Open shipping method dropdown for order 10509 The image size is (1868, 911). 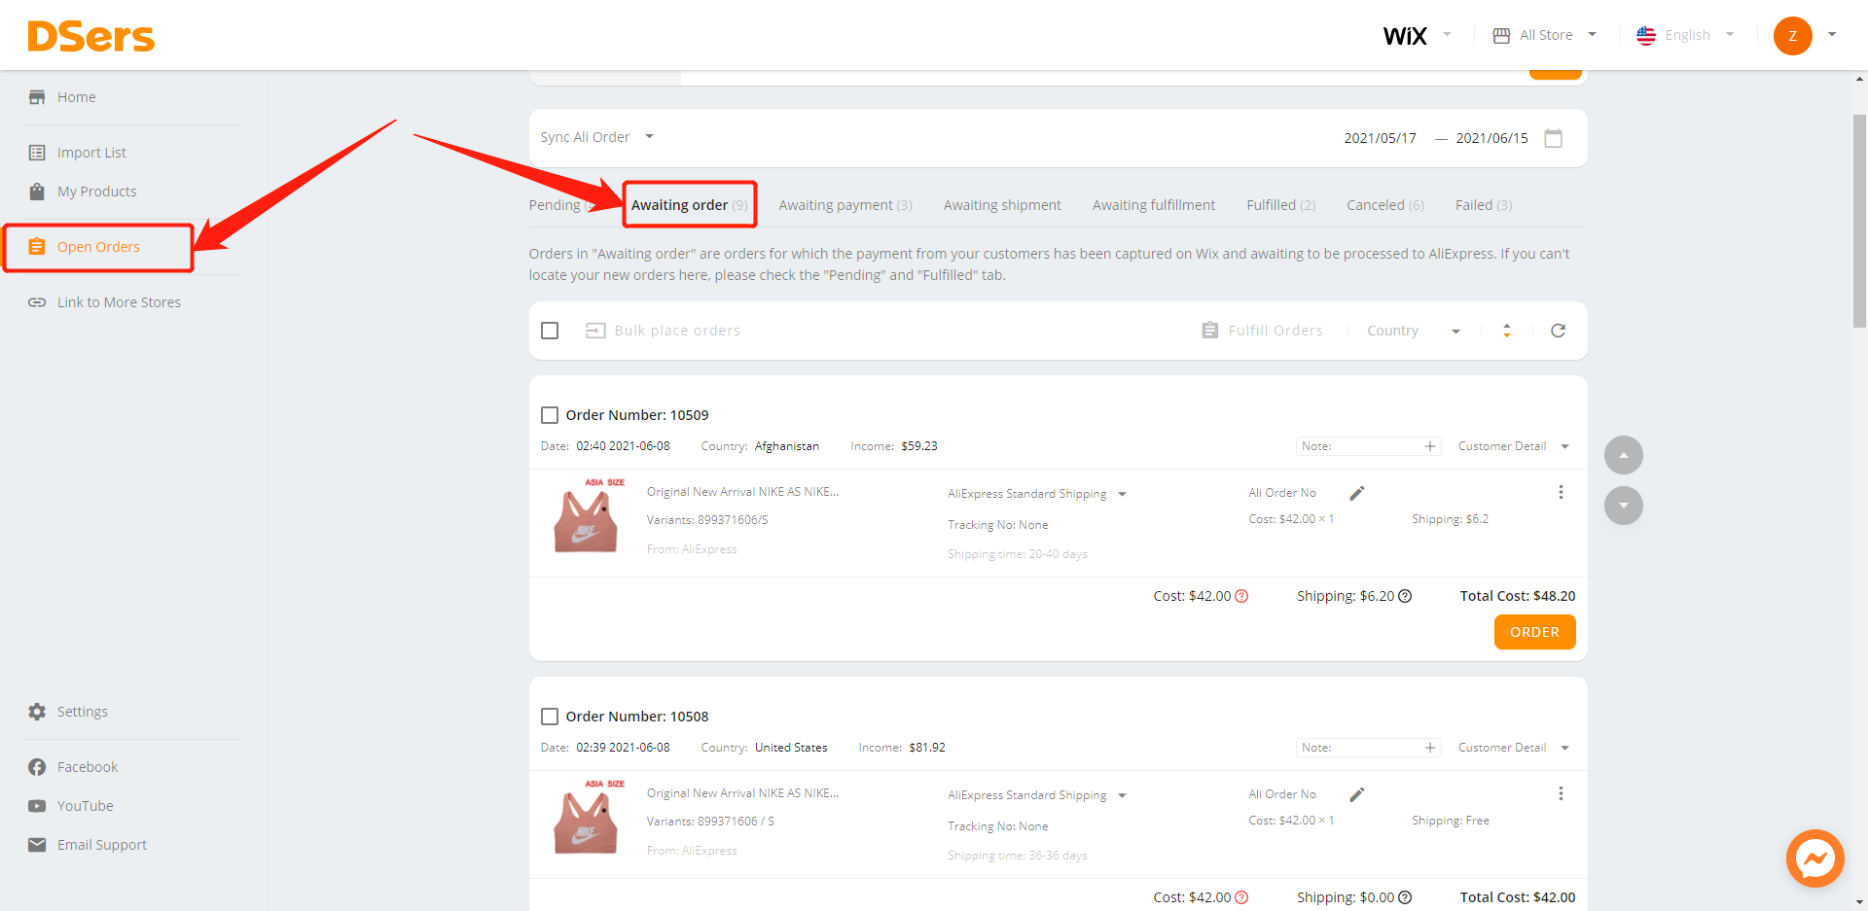click(1037, 494)
